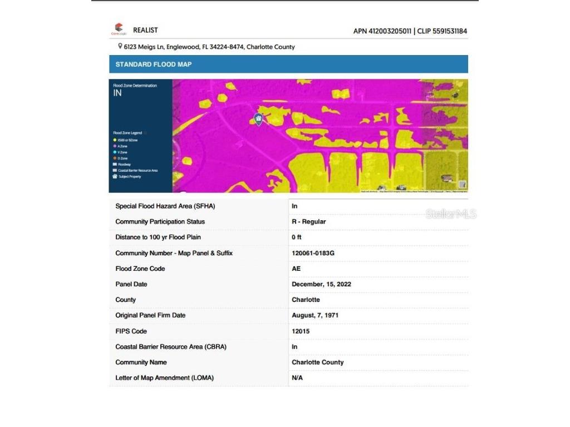Click the small info icon beside Flood Zone Legend
570x427 pixels.
pos(145,133)
